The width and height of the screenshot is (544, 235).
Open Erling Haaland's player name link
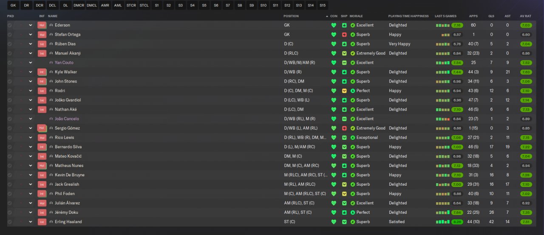click(68, 222)
